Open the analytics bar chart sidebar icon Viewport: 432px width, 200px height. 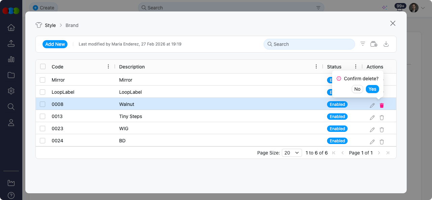[x=11, y=59]
